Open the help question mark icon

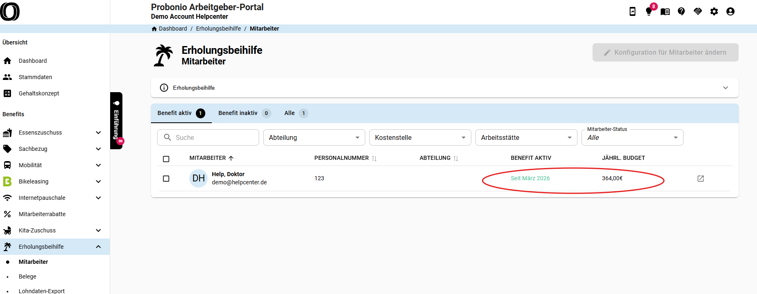682,11
